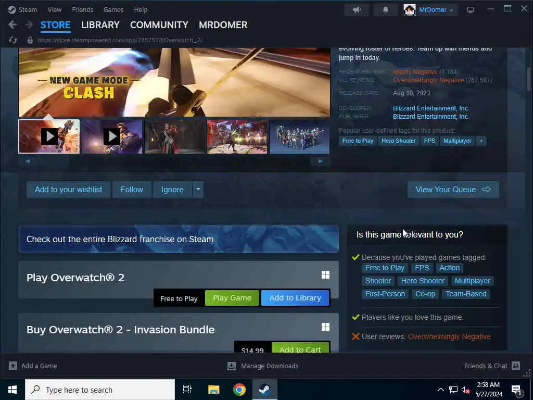The height and width of the screenshot is (400, 533).
Task: Click the Add a Game plus icon
Action: coord(13,366)
